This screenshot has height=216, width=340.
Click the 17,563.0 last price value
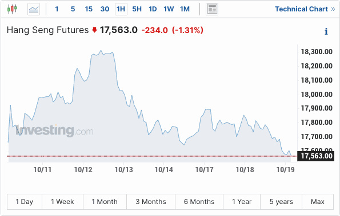coord(119,30)
